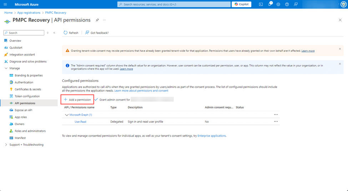This screenshot has height=191, width=348.
Task: Pin the PMPC Recovery page
Action: pyautogui.click(x=97, y=20)
